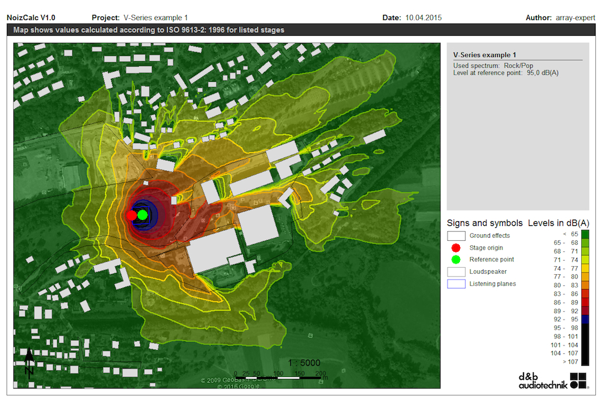
Task: Click the green reference point marker on map
Action: 143,215
